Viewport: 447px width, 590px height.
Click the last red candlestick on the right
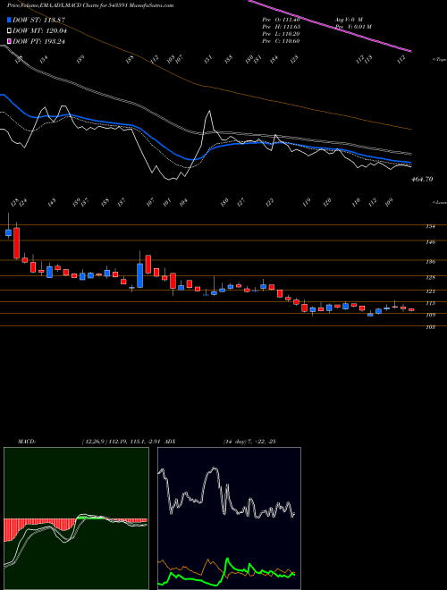pyautogui.click(x=411, y=309)
